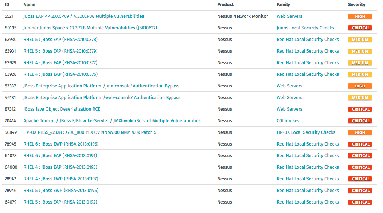This screenshot has height=213, width=383.
Task: Click the Name column header
Action: click(x=29, y=5)
